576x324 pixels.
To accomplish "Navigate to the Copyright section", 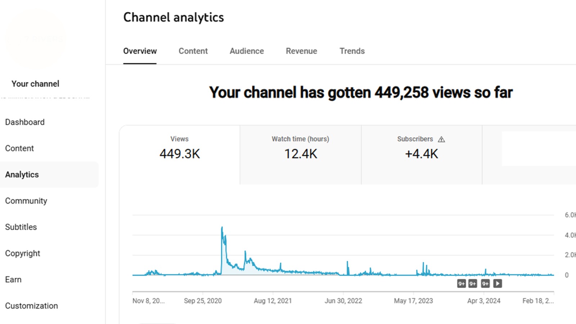I will [x=22, y=253].
